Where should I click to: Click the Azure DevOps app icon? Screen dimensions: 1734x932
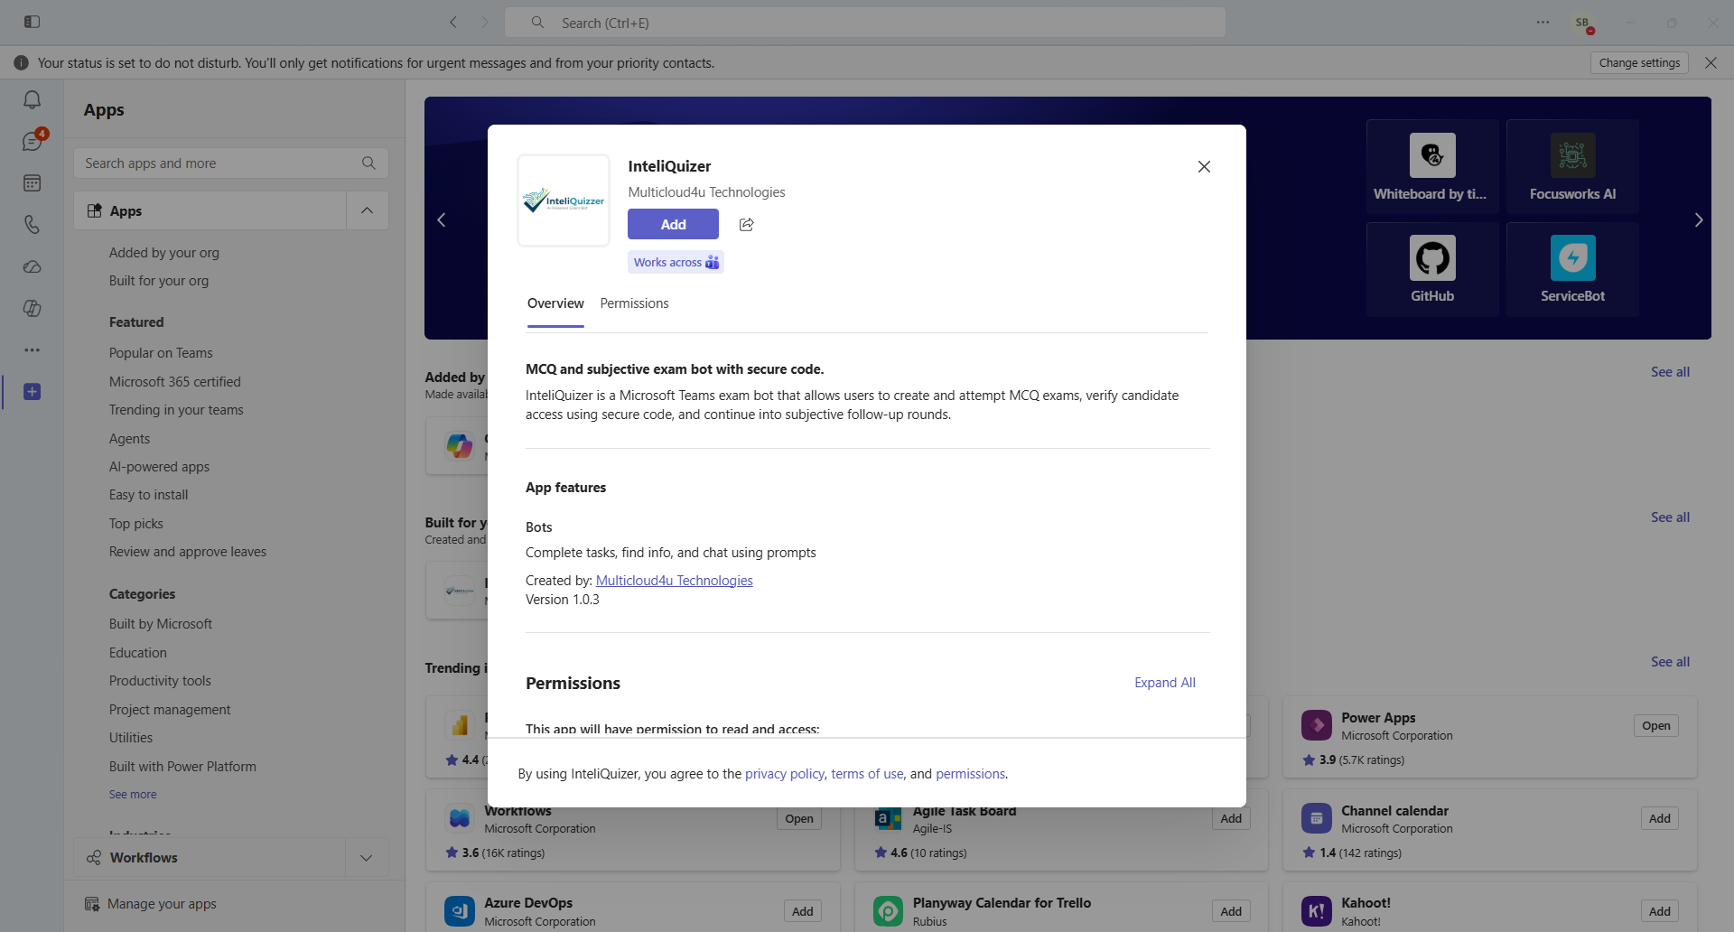pos(460,911)
